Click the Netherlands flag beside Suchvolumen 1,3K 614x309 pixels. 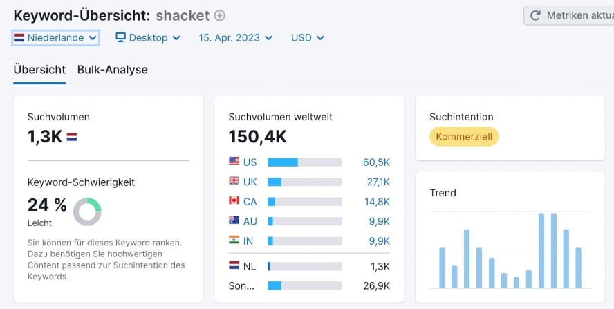(x=71, y=138)
